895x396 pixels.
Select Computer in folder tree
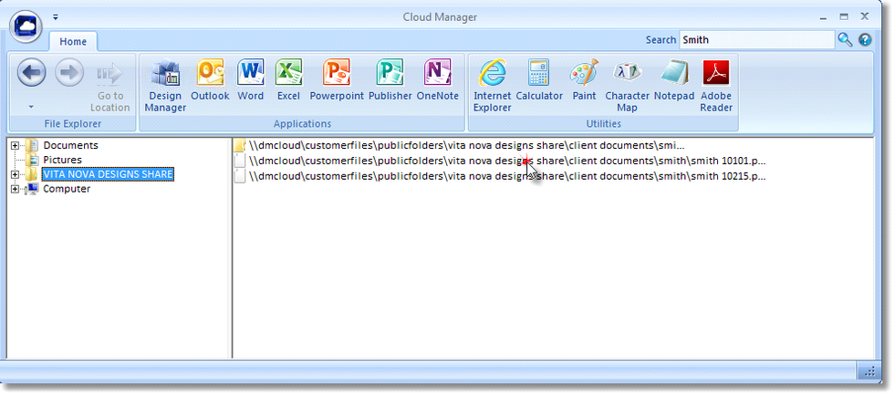pyautogui.click(x=67, y=189)
